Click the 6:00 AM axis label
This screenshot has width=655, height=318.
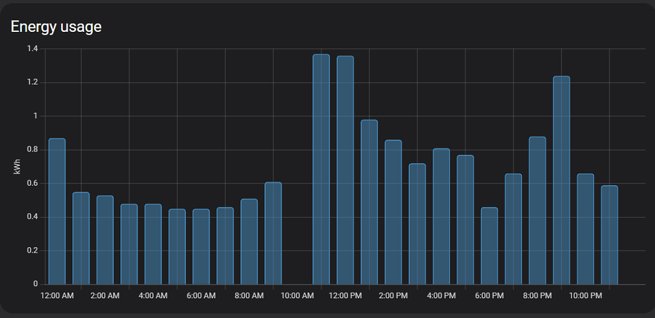point(201,296)
